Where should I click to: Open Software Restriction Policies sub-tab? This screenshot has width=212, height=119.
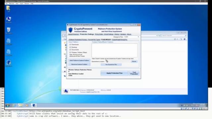pos(78,40)
